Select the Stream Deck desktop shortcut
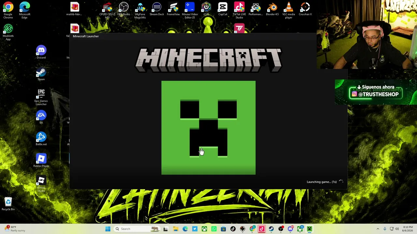Image resolution: width=417 pixels, height=234 pixels. click(x=157, y=9)
